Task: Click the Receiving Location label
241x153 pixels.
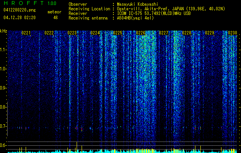Action: point(89,9)
